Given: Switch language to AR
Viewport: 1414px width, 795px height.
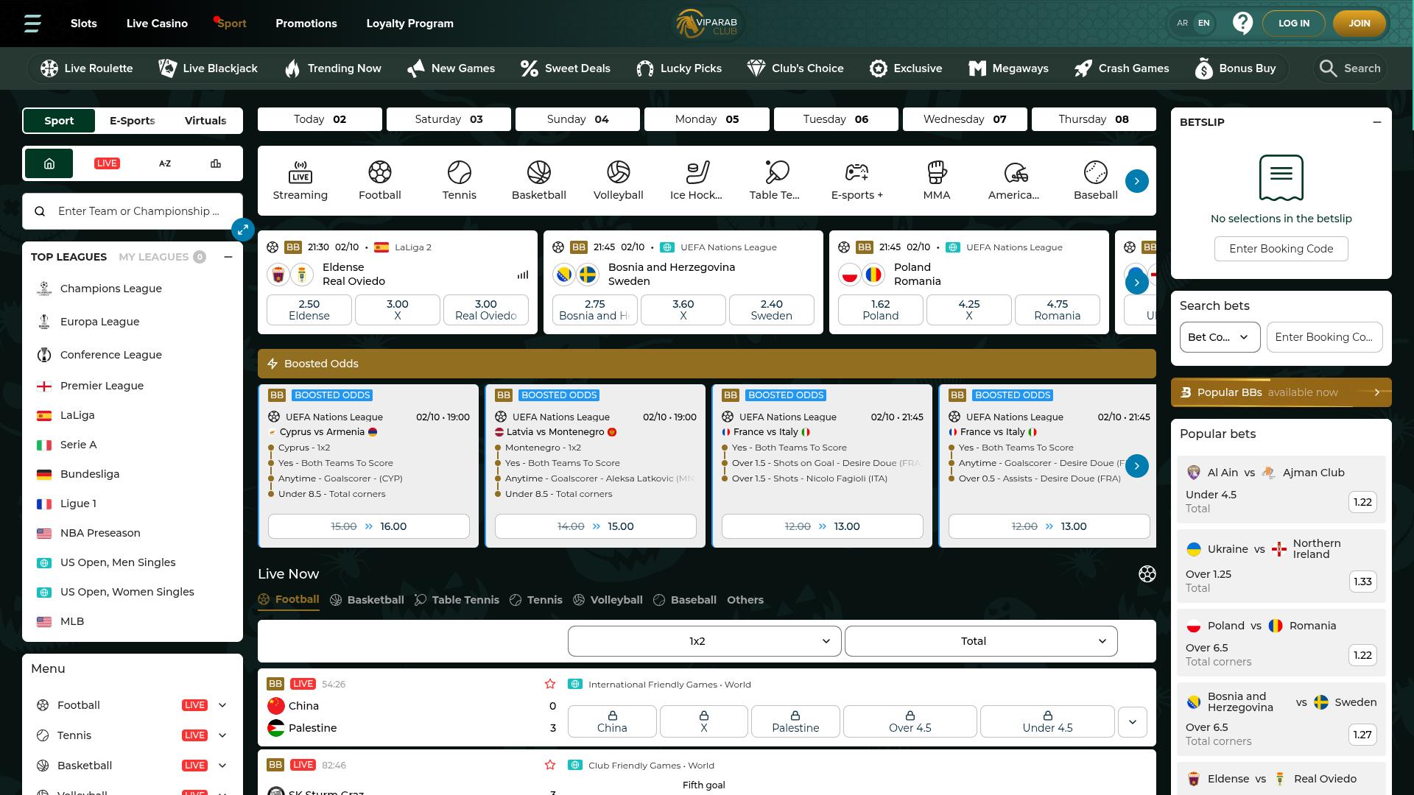Looking at the screenshot, I should pyautogui.click(x=1182, y=23).
